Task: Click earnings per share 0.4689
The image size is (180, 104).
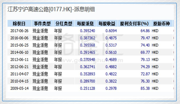Action: point(111,60)
